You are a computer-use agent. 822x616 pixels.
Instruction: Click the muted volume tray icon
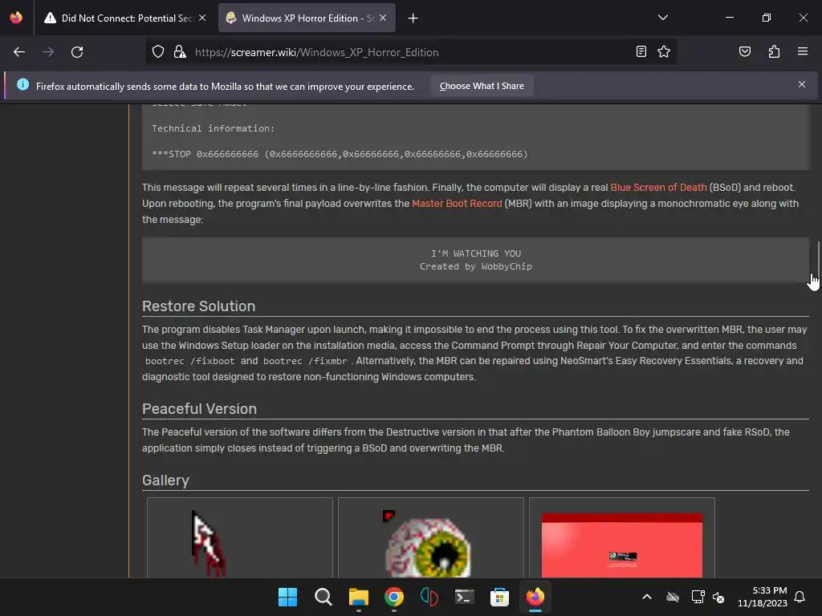click(x=718, y=597)
